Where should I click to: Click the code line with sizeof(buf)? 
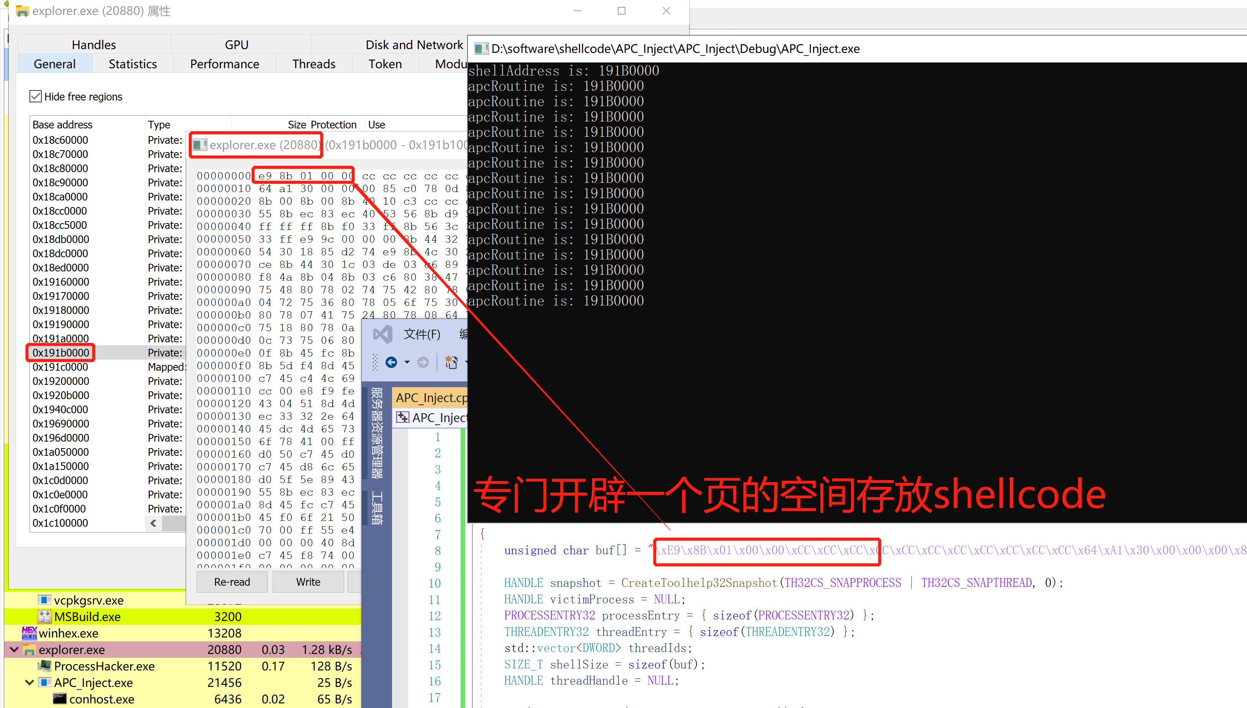click(x=605, y=665)
